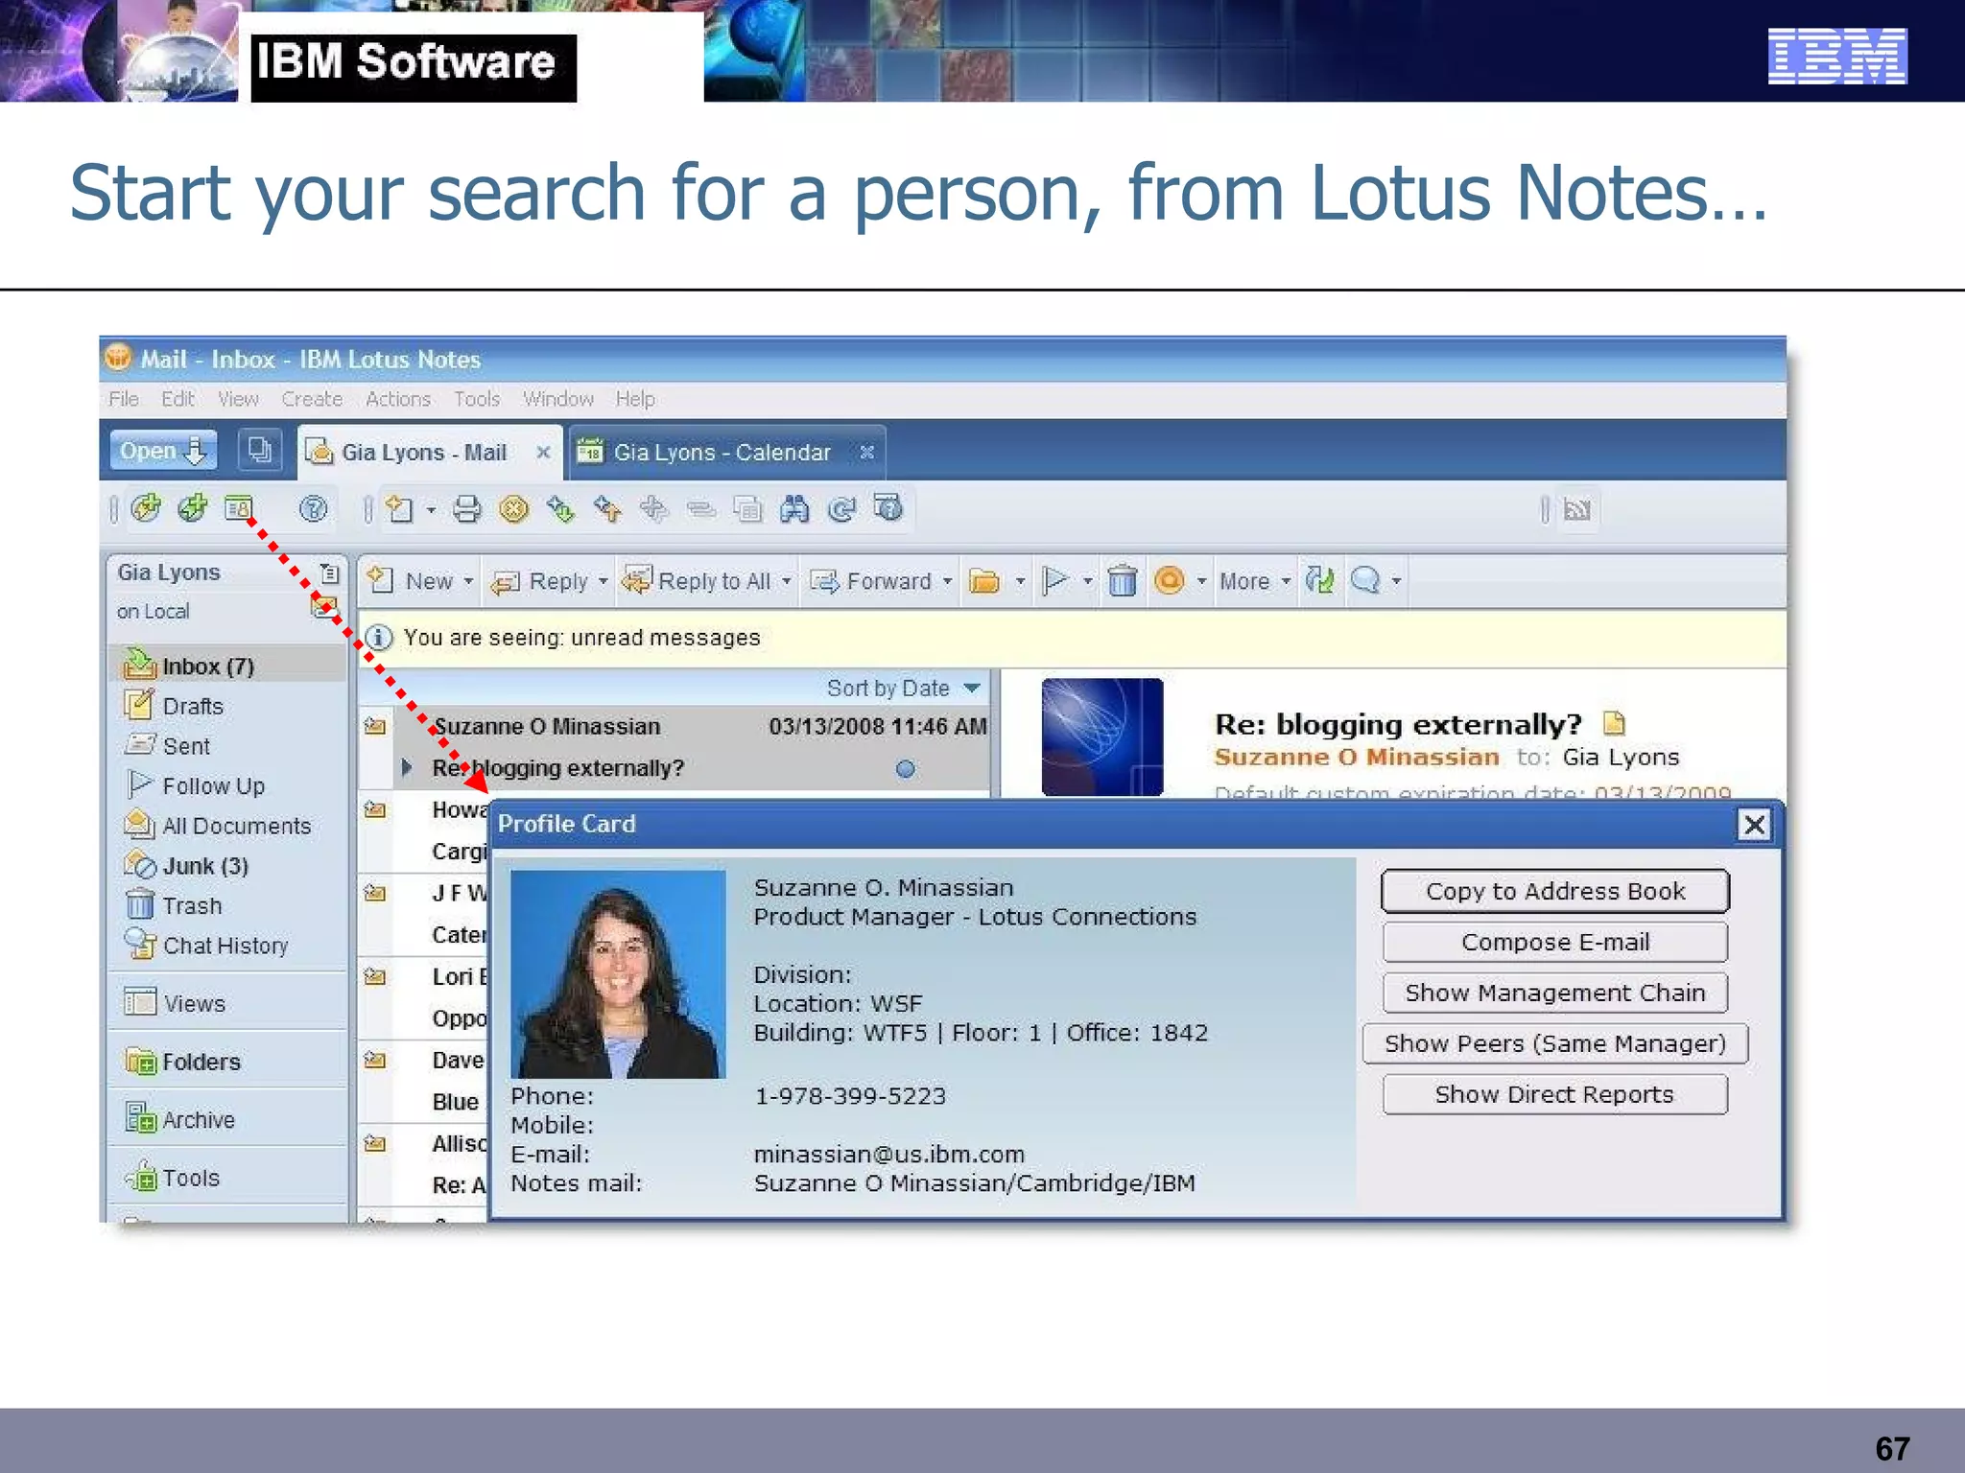Viewport: 1965px width, 1473px height.
Task: Click the Forward button
Action: pos(871,581)
